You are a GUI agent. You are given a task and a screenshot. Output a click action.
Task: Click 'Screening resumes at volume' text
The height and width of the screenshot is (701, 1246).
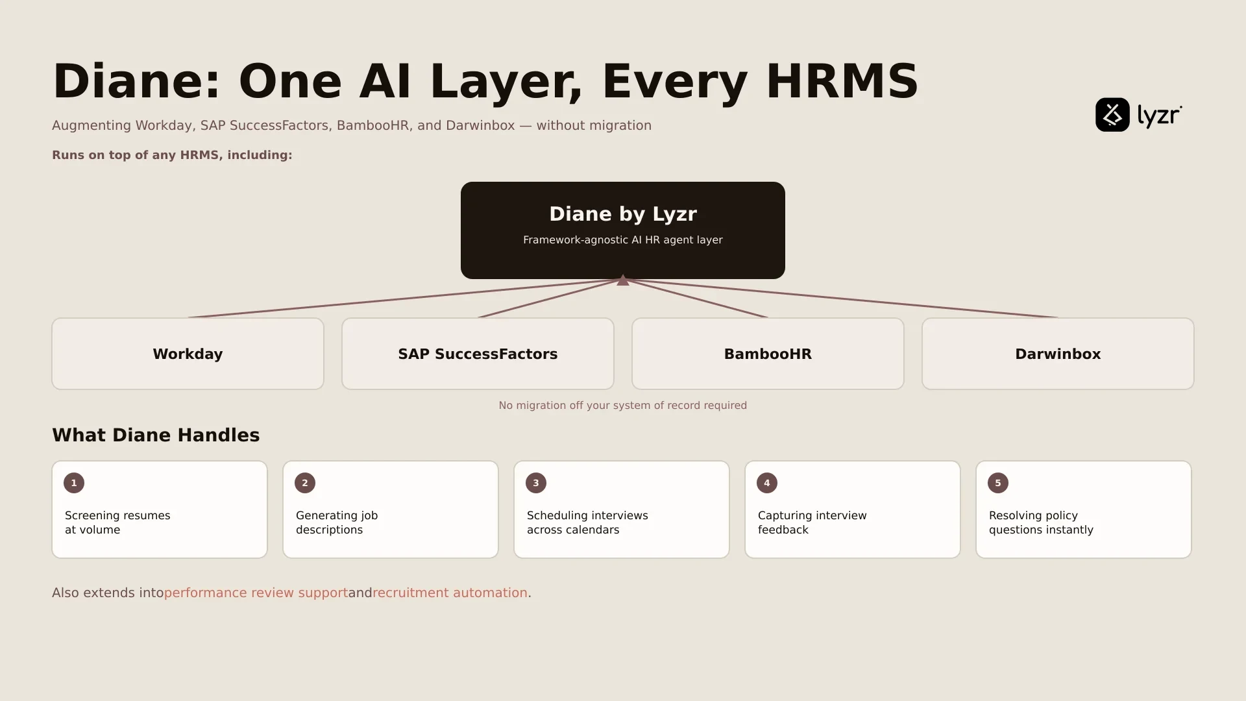117,523
